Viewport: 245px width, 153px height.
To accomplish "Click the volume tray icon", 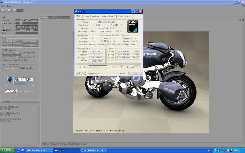I will click(225, 151).
